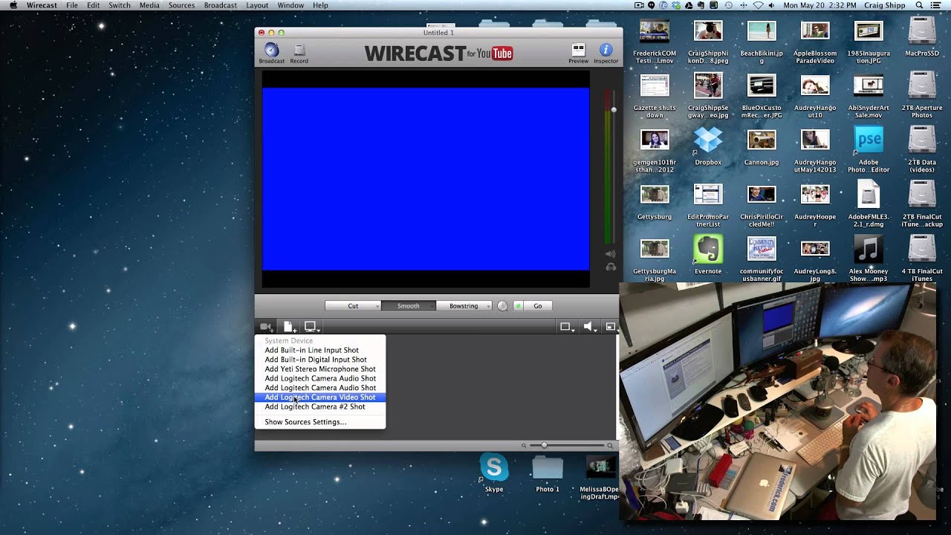
Task: Select AppleBlossomParadeVideo desktop thumbnail
Action: point(815,31)
